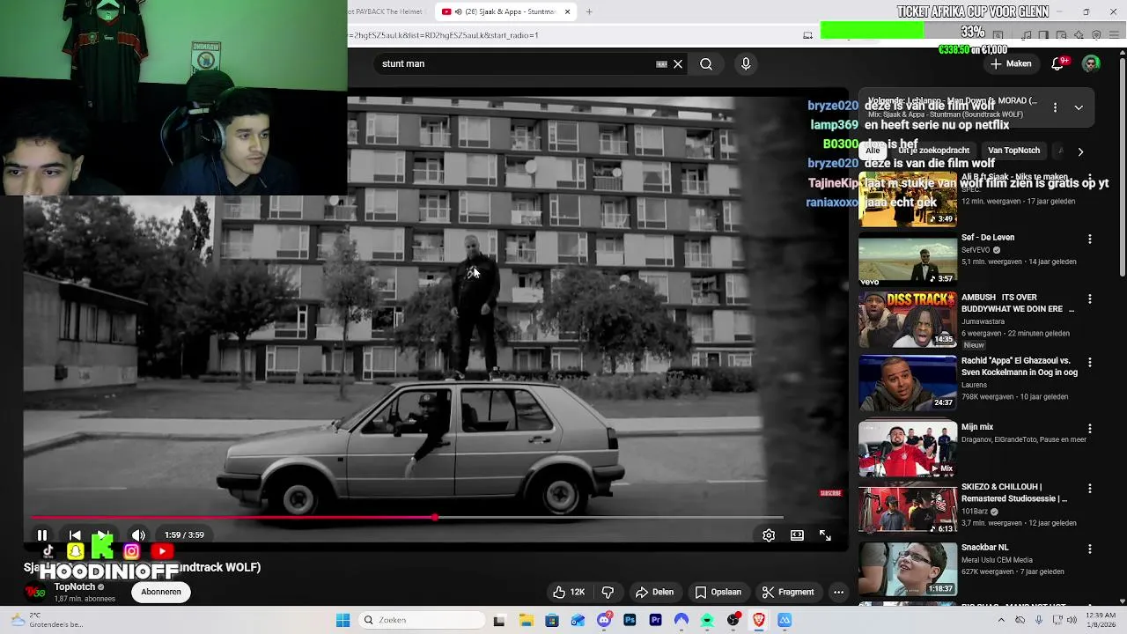Open options for 'Snackbar NL'
This screenshot has width=1127, height=634.
point(1090,549)
